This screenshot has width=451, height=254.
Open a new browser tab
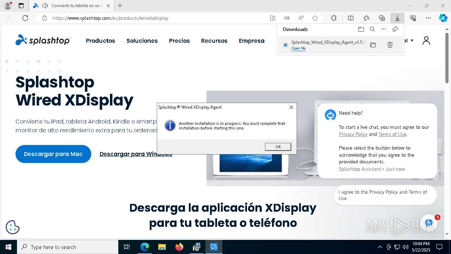pos(120,6)
